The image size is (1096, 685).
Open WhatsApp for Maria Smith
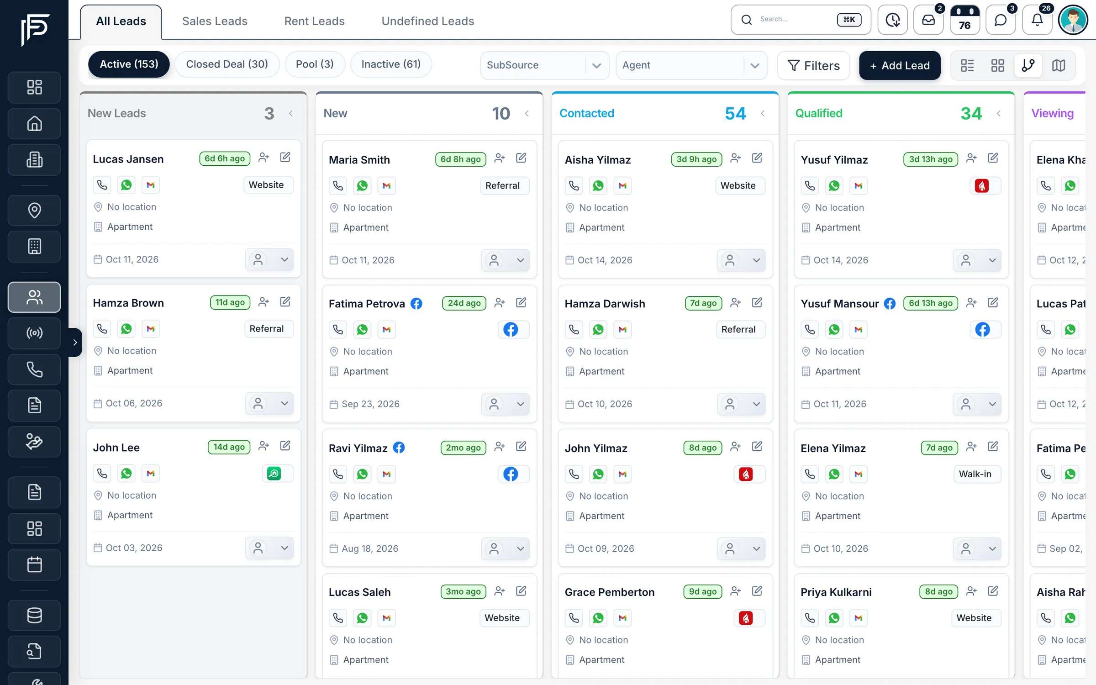tap(362, 186)
